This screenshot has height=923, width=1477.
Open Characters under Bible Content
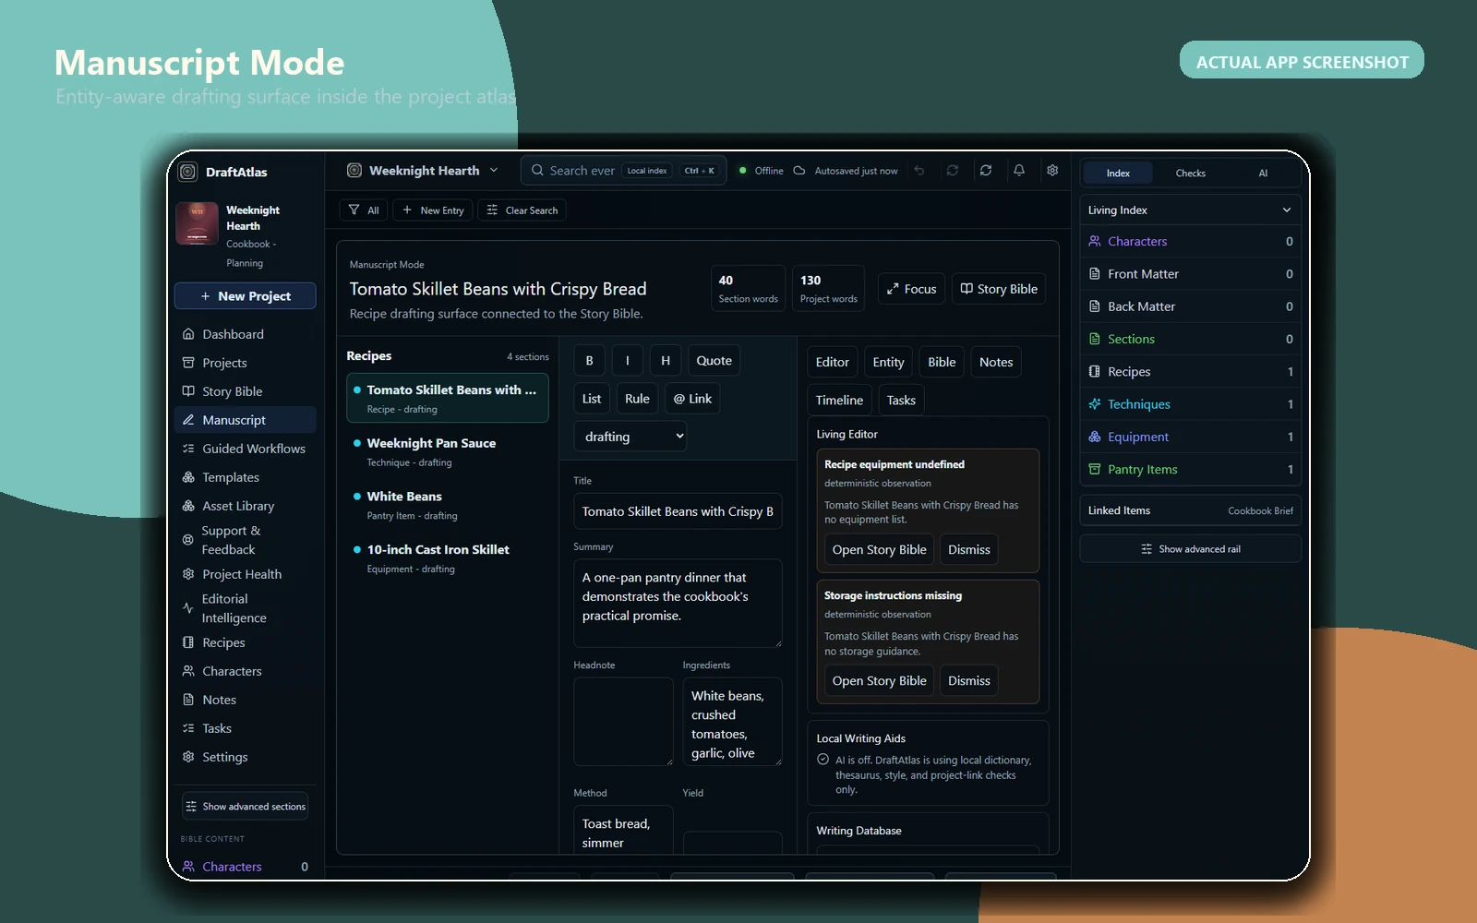click(x=246, y=867)
